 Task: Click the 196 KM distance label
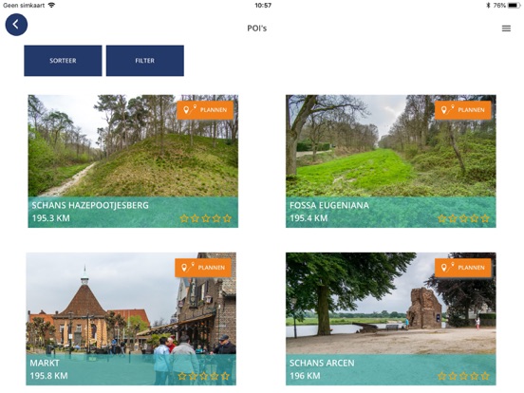(x=305, y=376)
